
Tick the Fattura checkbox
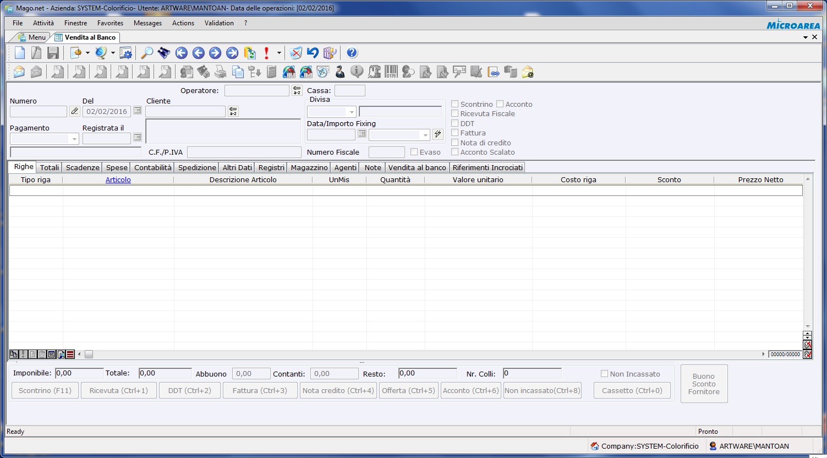pyautogui.click(x=455, y=133)
